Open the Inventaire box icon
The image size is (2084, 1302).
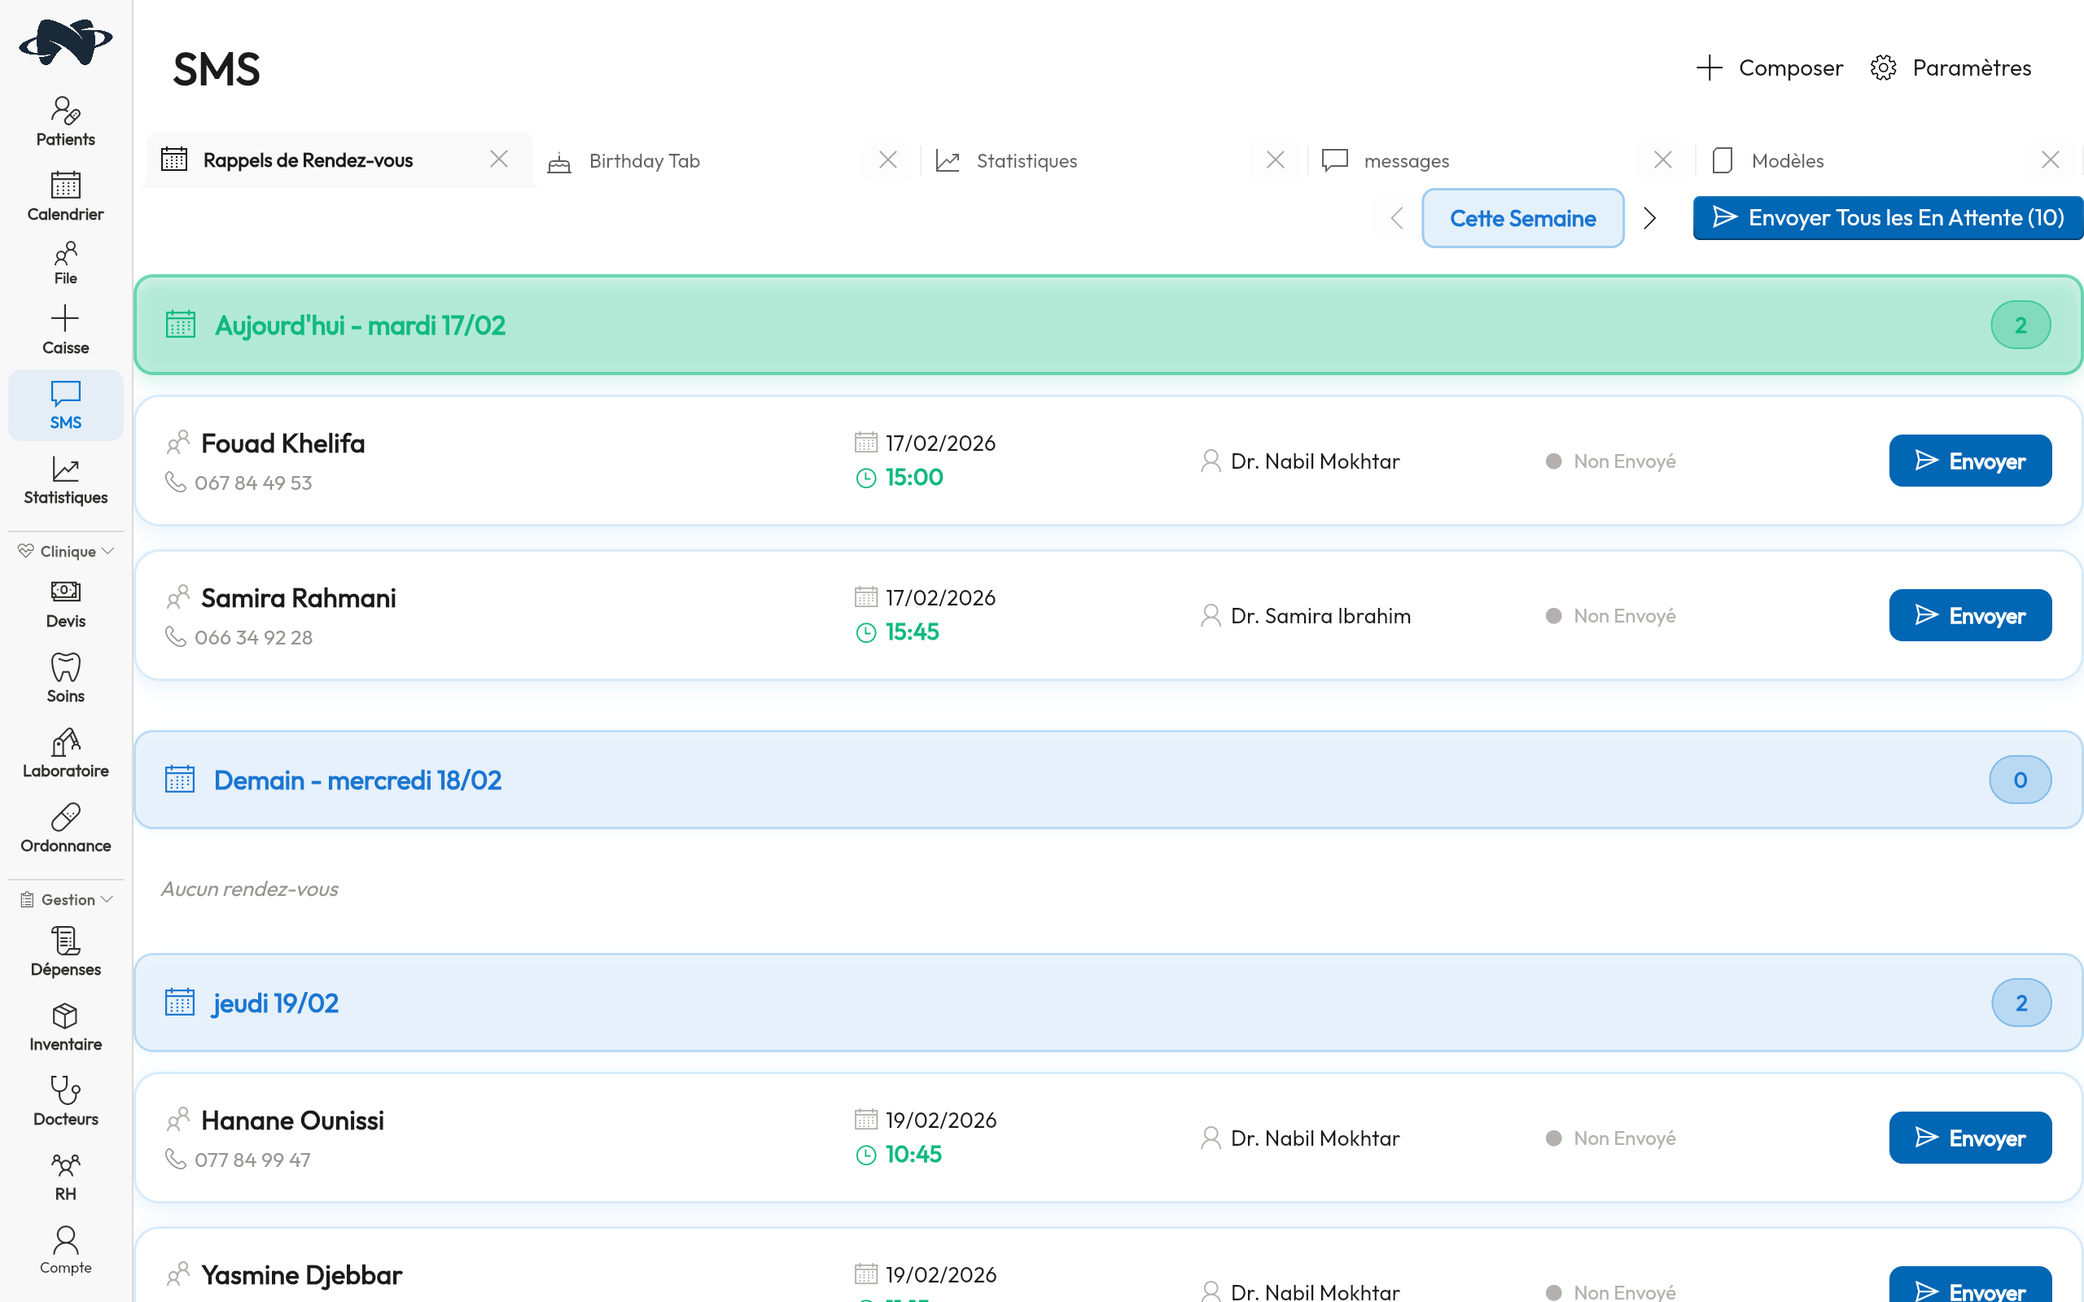coord(65,1016)
